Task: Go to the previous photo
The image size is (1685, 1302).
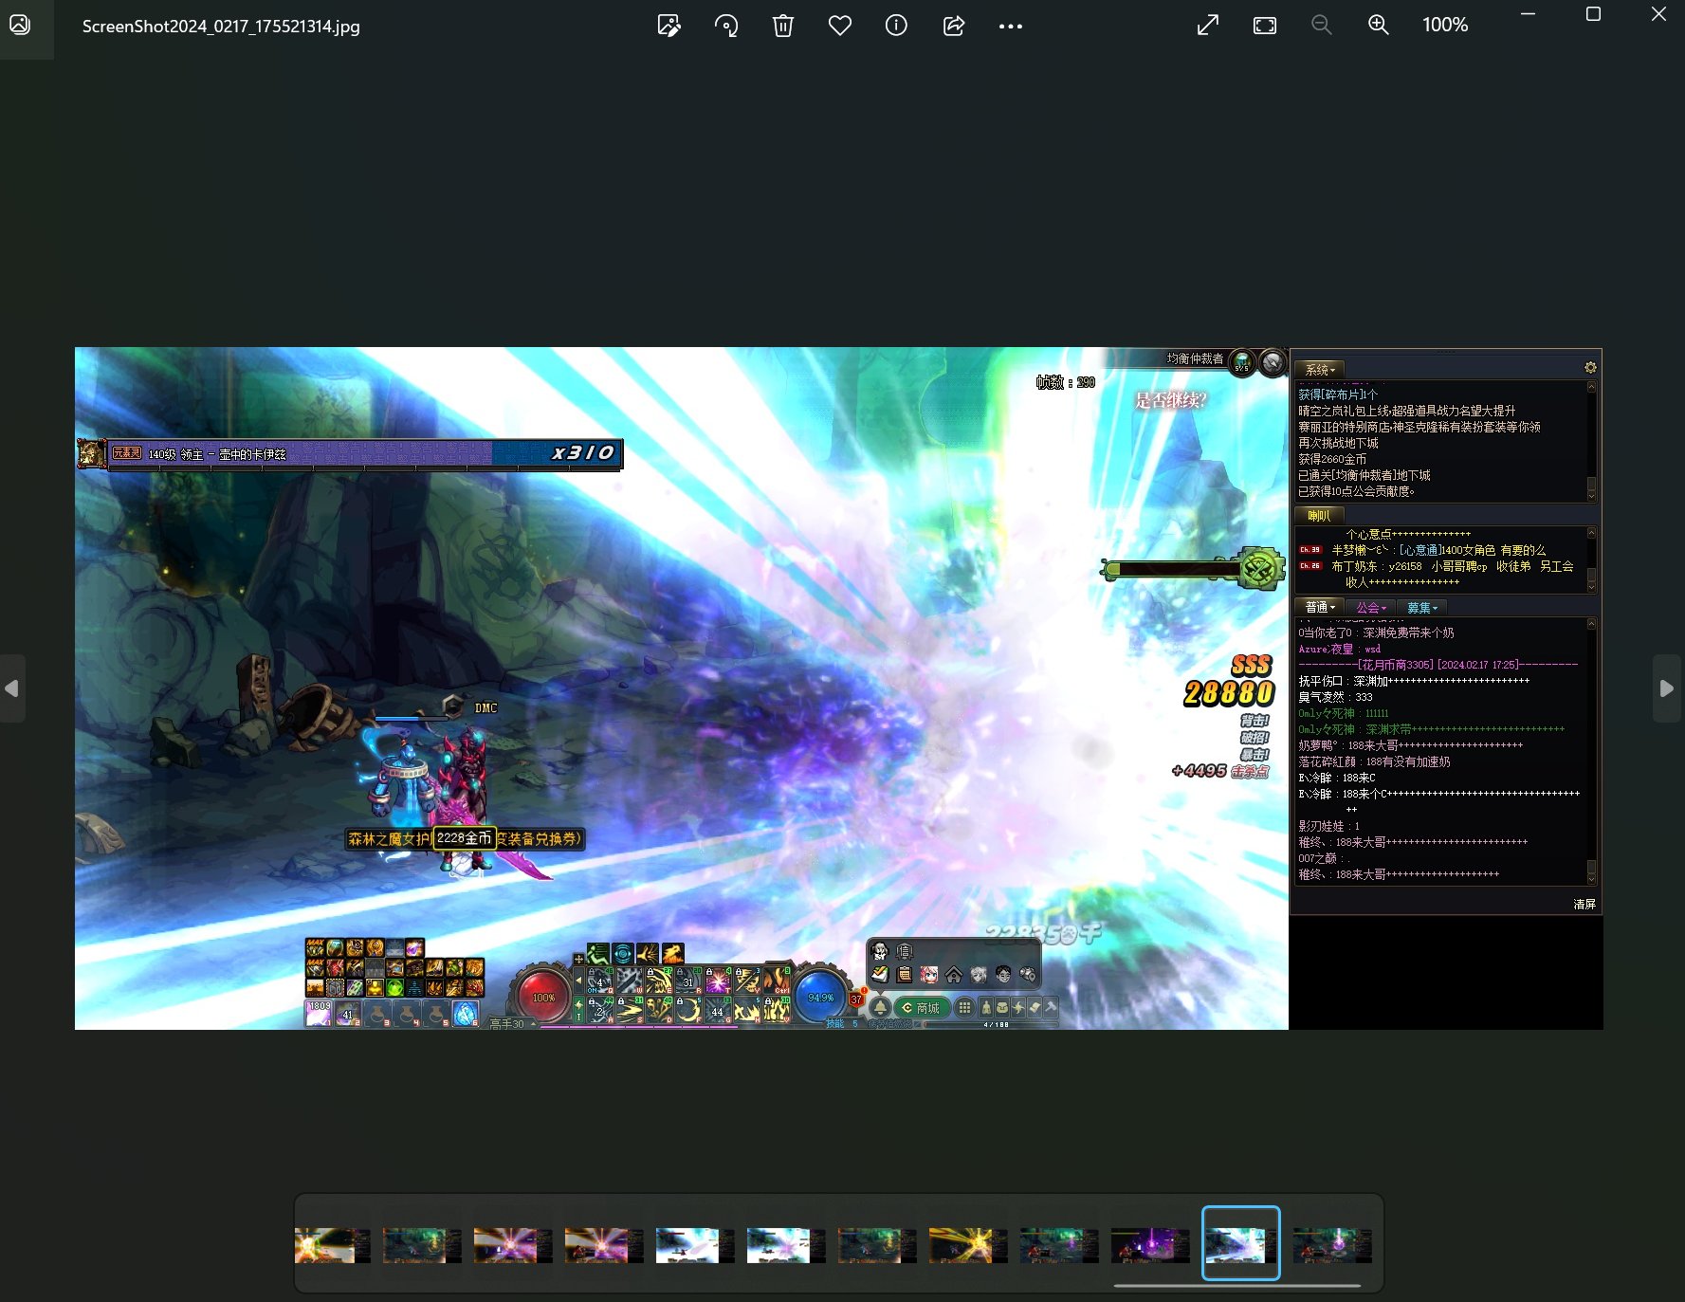Action: click(12, 688)
